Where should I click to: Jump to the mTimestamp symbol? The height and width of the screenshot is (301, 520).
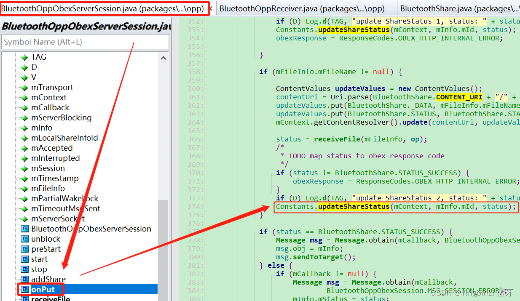point(55,178)
